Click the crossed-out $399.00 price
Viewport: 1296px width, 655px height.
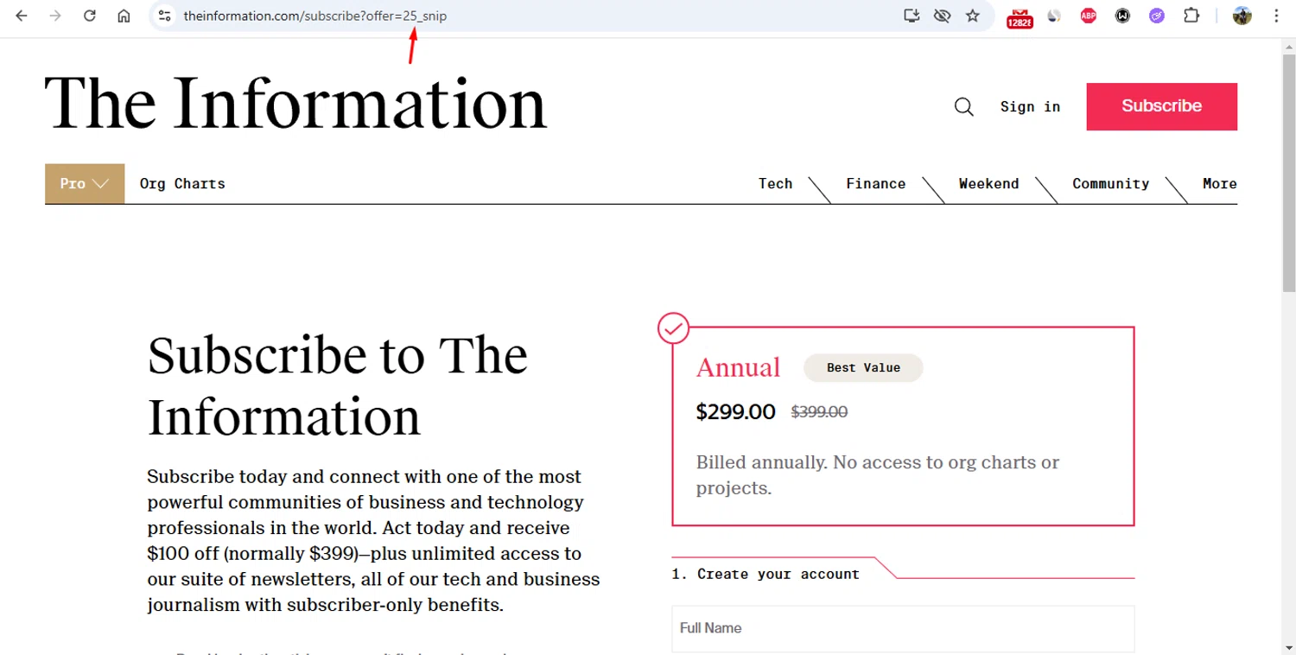click(819, 412)
